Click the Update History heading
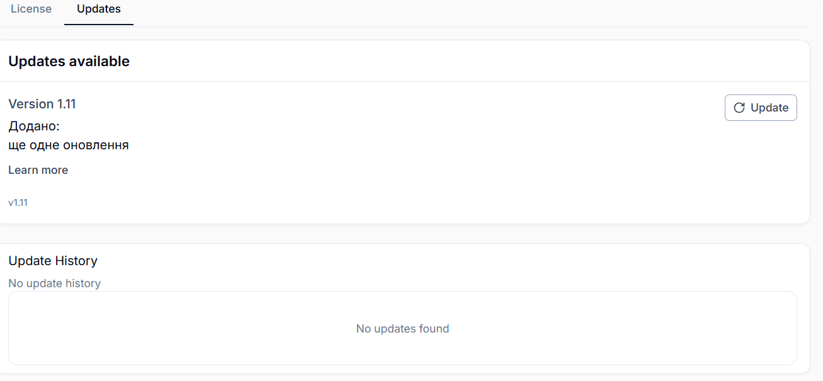 click(53, 261)
